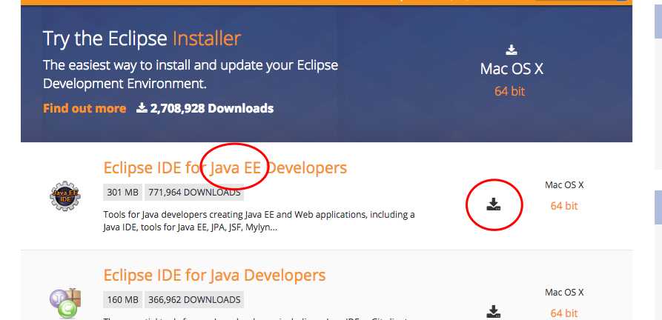Click the Java EE IDE gear logo
The width and height of the screenshot is (662, 320).
(65, 196)
